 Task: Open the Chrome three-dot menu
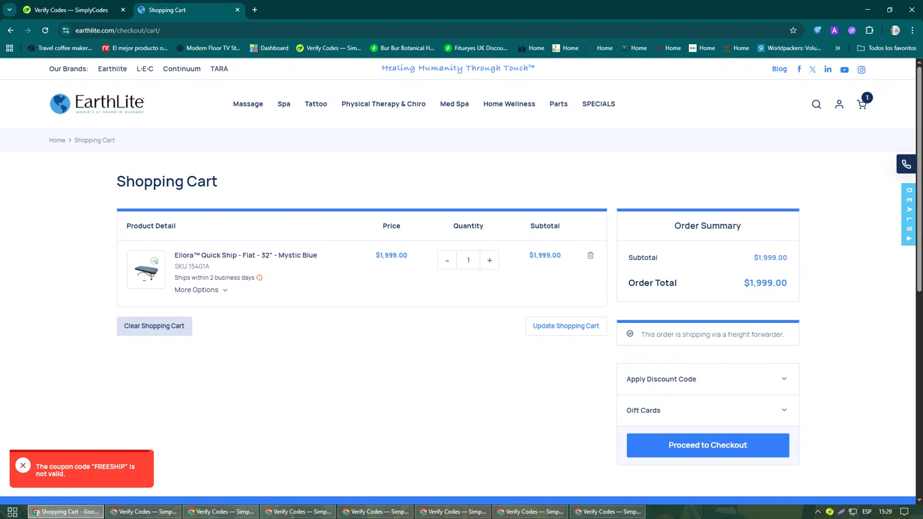(913, 30)
